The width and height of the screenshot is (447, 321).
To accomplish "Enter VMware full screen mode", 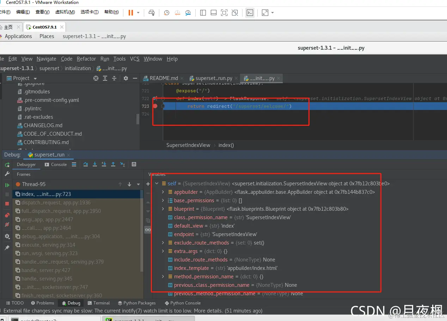I will coord(224,13).
